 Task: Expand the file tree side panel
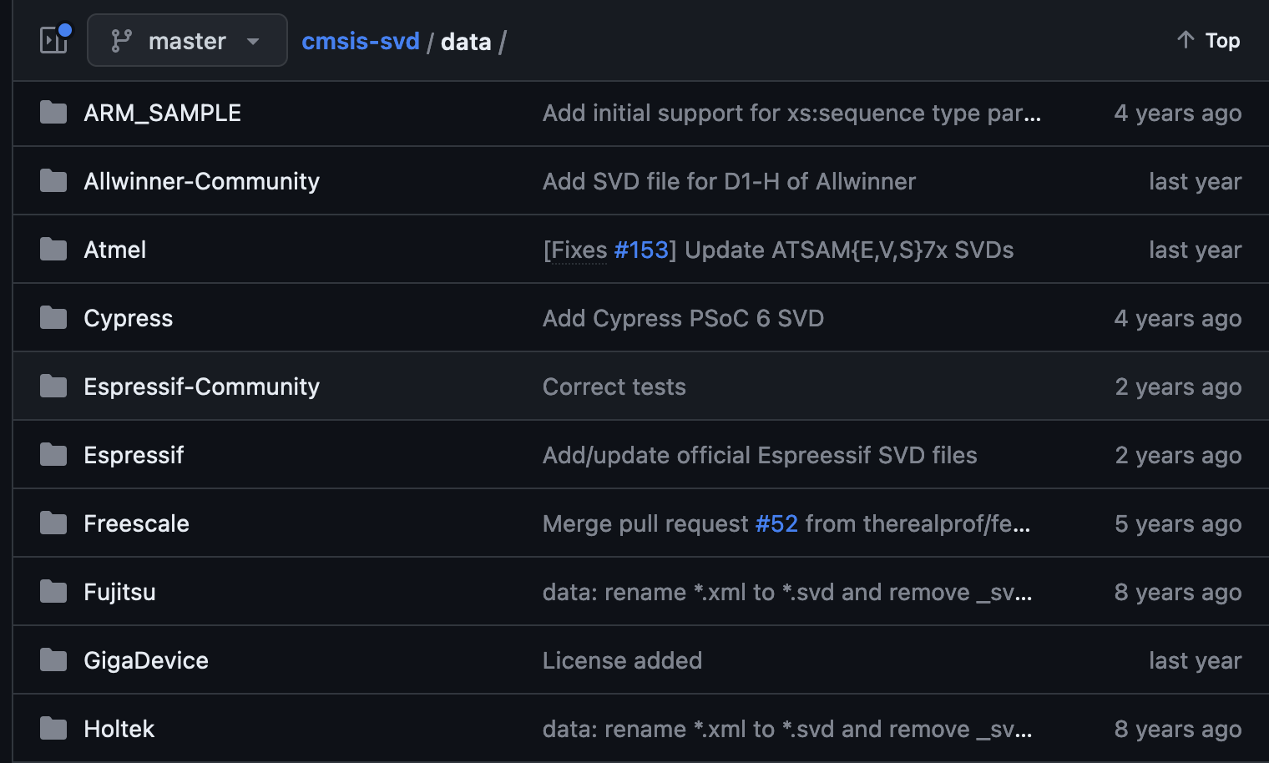pos(54,40)
